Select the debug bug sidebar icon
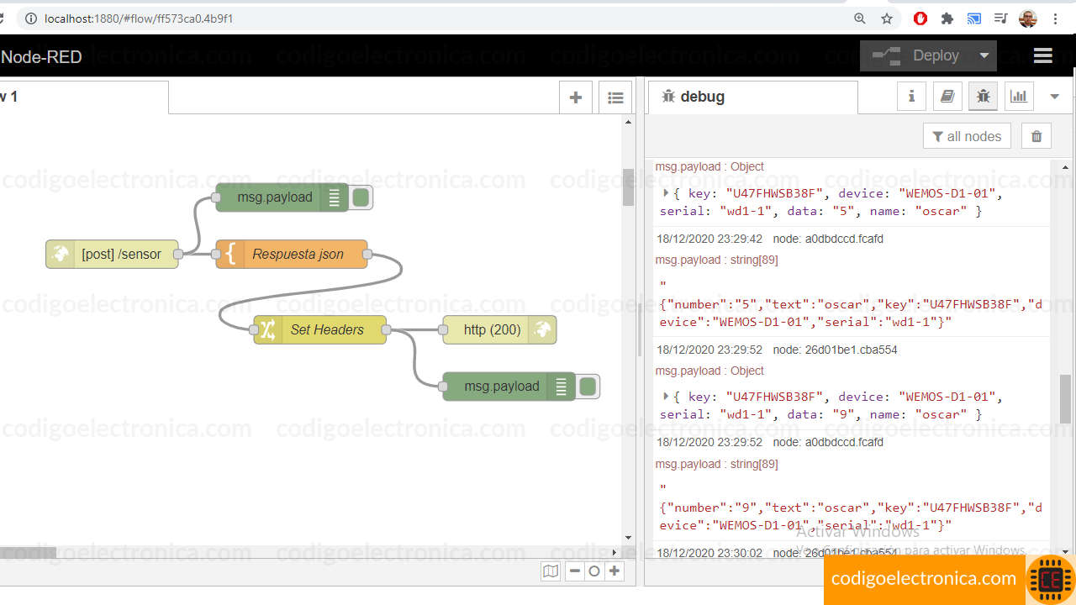 coord(983,97)
